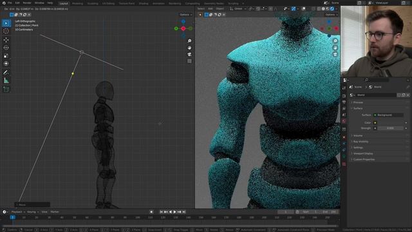This screenshot has width=412, height=232.
Task: Open the Window menu
Action: (39, 3)
